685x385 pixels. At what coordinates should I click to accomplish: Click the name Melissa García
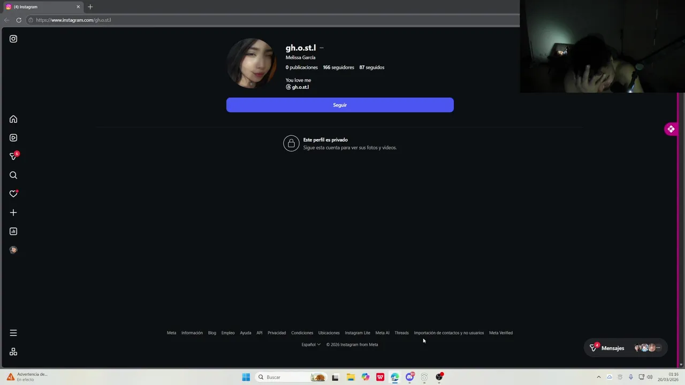tap(300, 57)
